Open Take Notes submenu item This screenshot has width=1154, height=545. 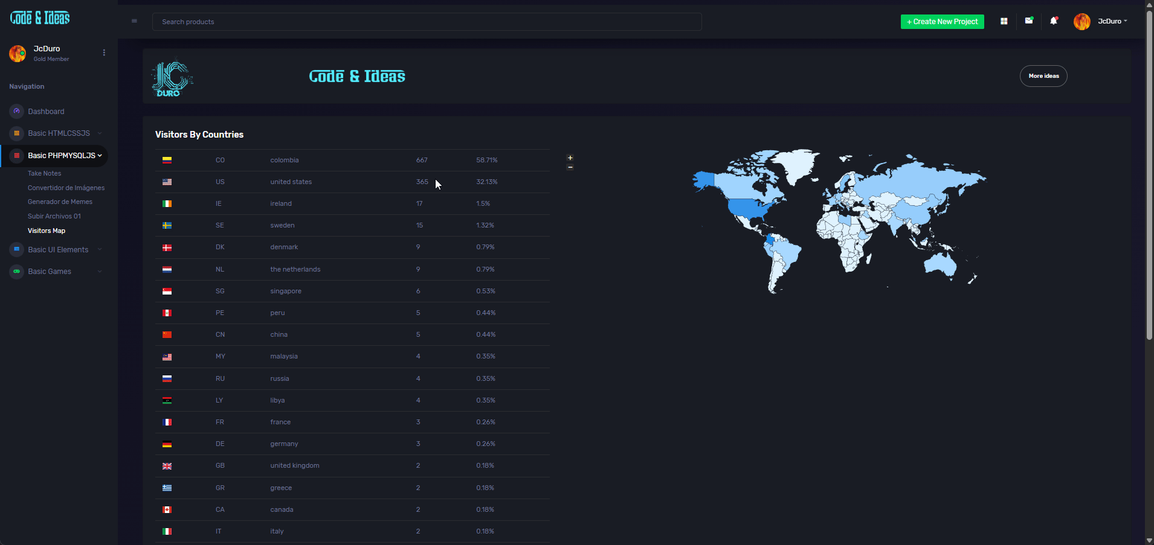click(x=44, y=173)
